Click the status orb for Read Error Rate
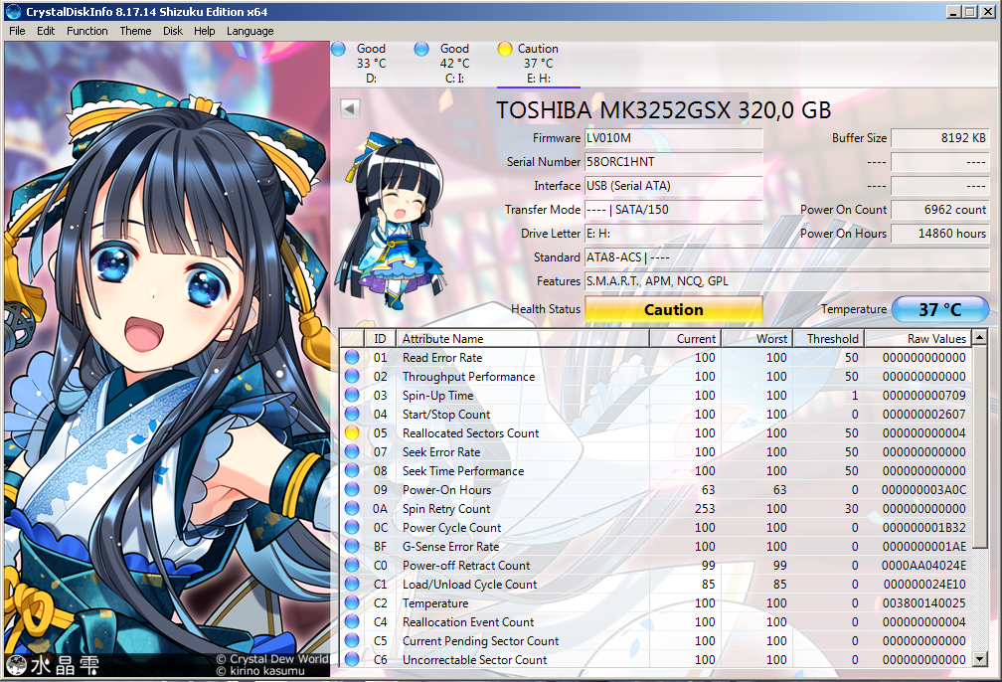 [x=352, y=357]
